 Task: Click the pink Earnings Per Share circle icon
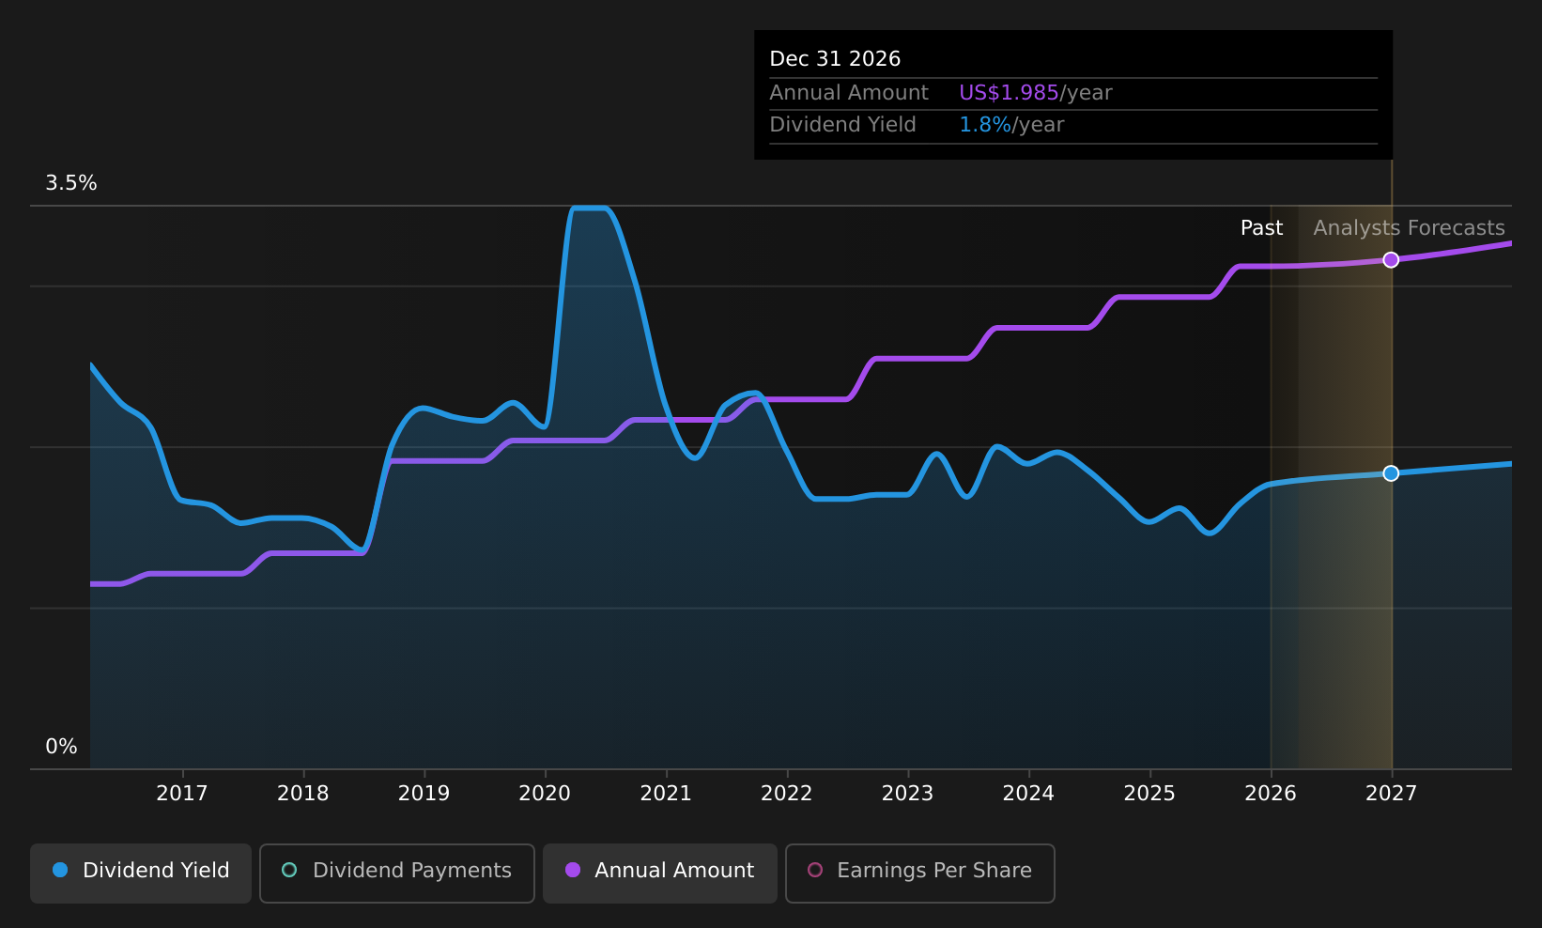tap(816, 871)
